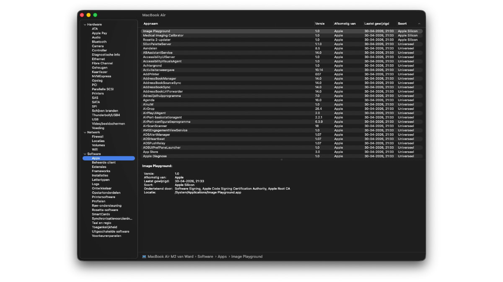Select the Image Playground row in the table

pos(282,31)
